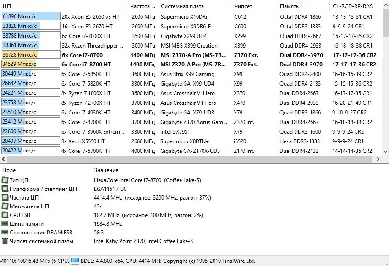Sort by ЦП column header
The width and height of the screenshot is (389, 266).
tap(64, 6)
